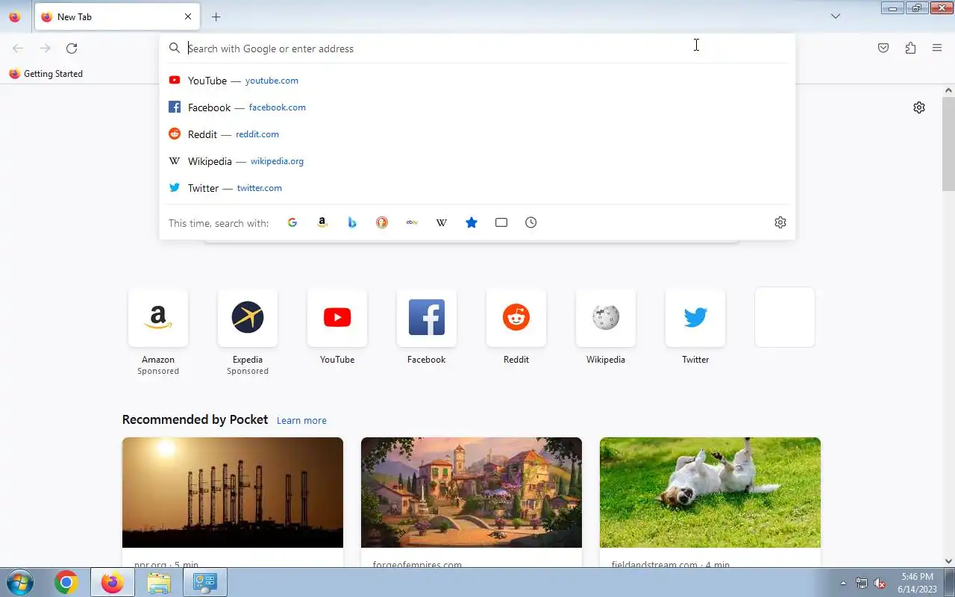This screenshot has width=955, height=597.
Task: Open Getting Started bookmark
Action: 46,74
